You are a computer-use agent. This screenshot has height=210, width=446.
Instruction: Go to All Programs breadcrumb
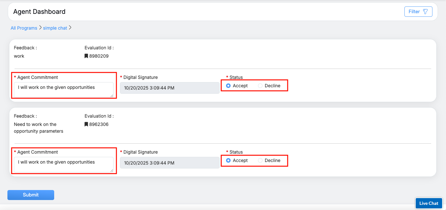click(x=24, y=28)
